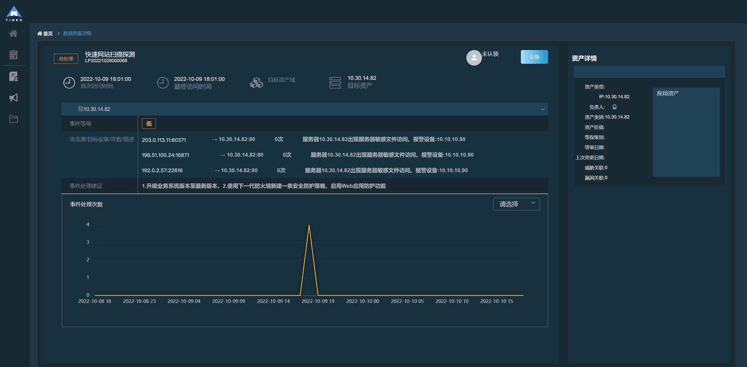Viewport: 747px width, 367px height.
Task: Click the 2022-10-10 00 axis label
Action: coord(363,301)
